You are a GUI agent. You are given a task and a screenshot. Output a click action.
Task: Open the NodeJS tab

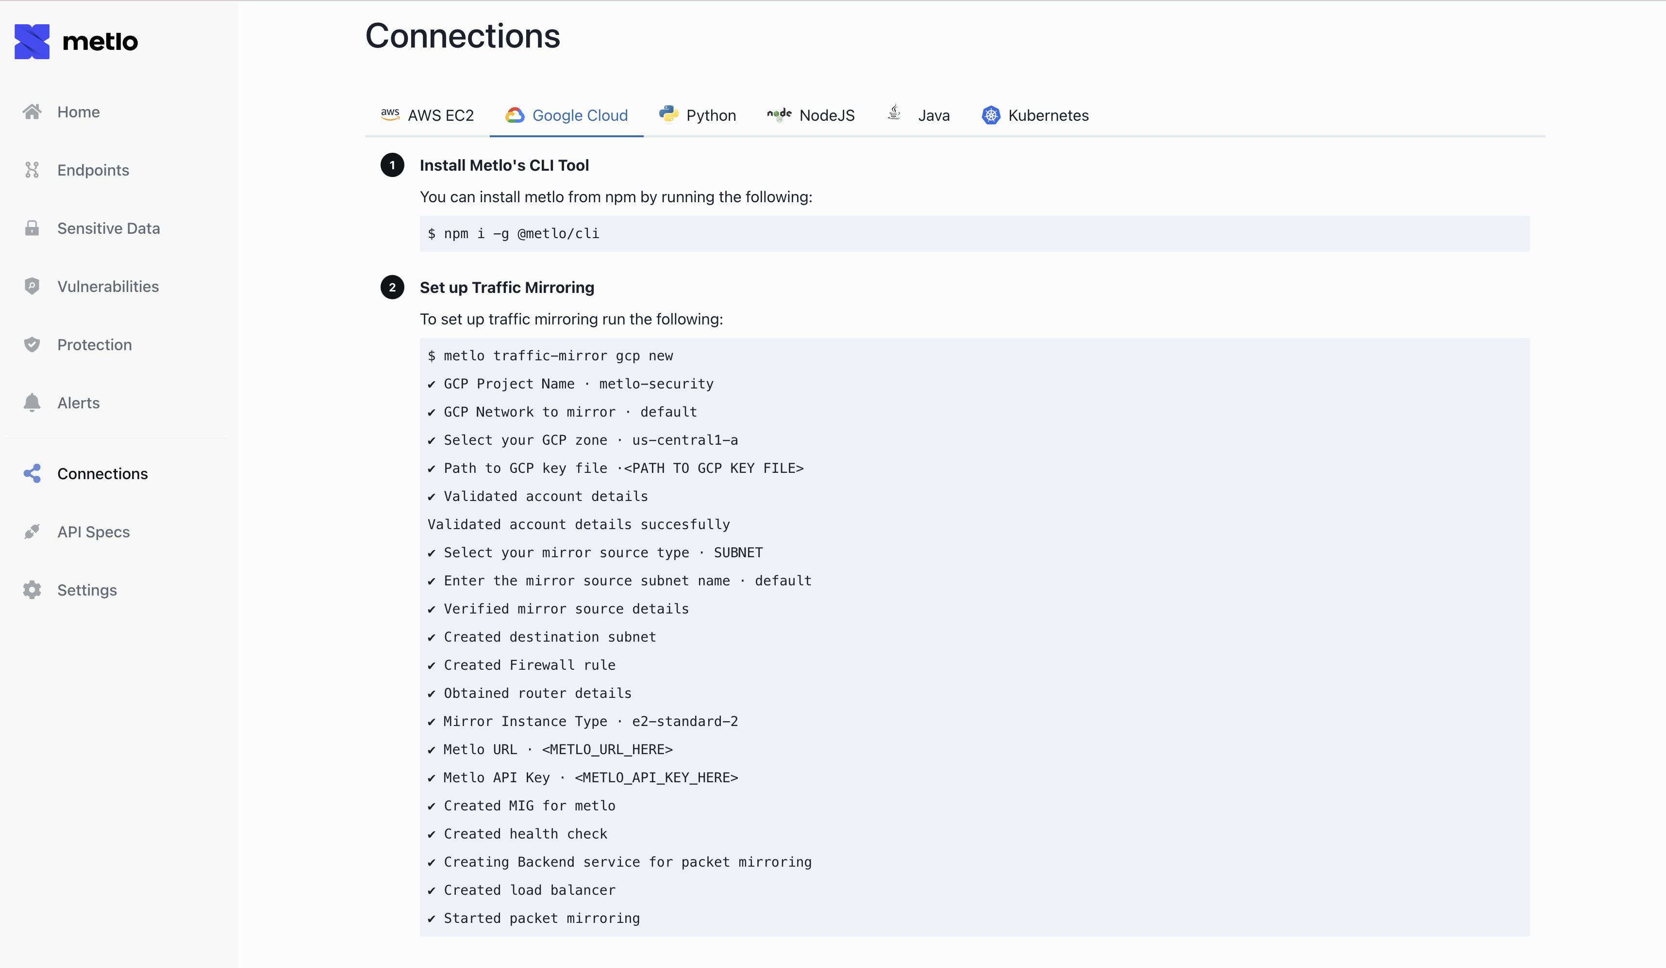pos(811,115)
